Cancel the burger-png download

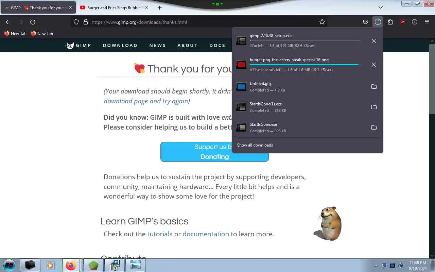point(374,65)
